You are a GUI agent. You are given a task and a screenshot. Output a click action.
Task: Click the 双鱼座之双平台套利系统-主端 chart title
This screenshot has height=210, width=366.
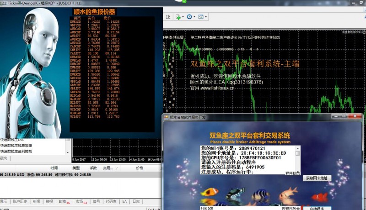[245, 64]
